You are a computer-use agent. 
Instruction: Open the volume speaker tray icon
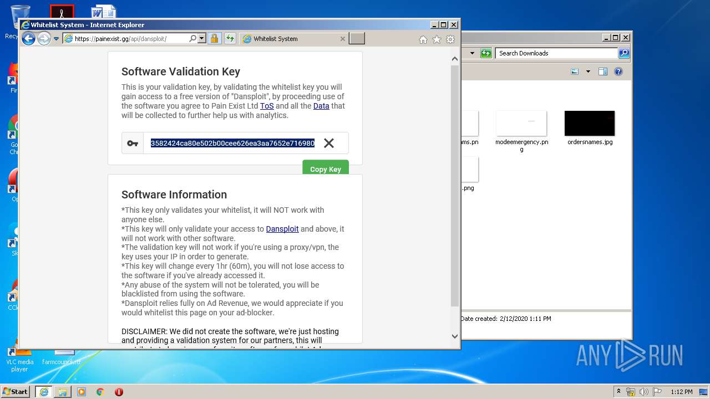(x=644, y=392)
